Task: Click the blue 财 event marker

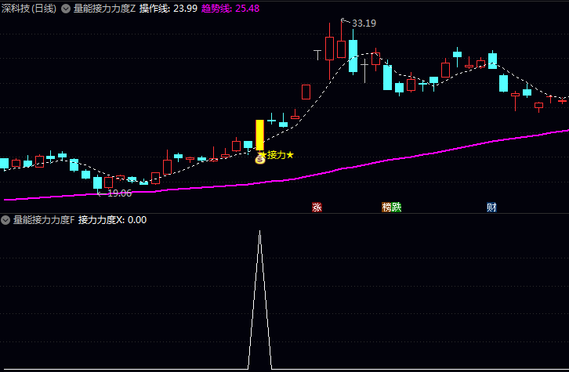Action: (x=491, y=207)
